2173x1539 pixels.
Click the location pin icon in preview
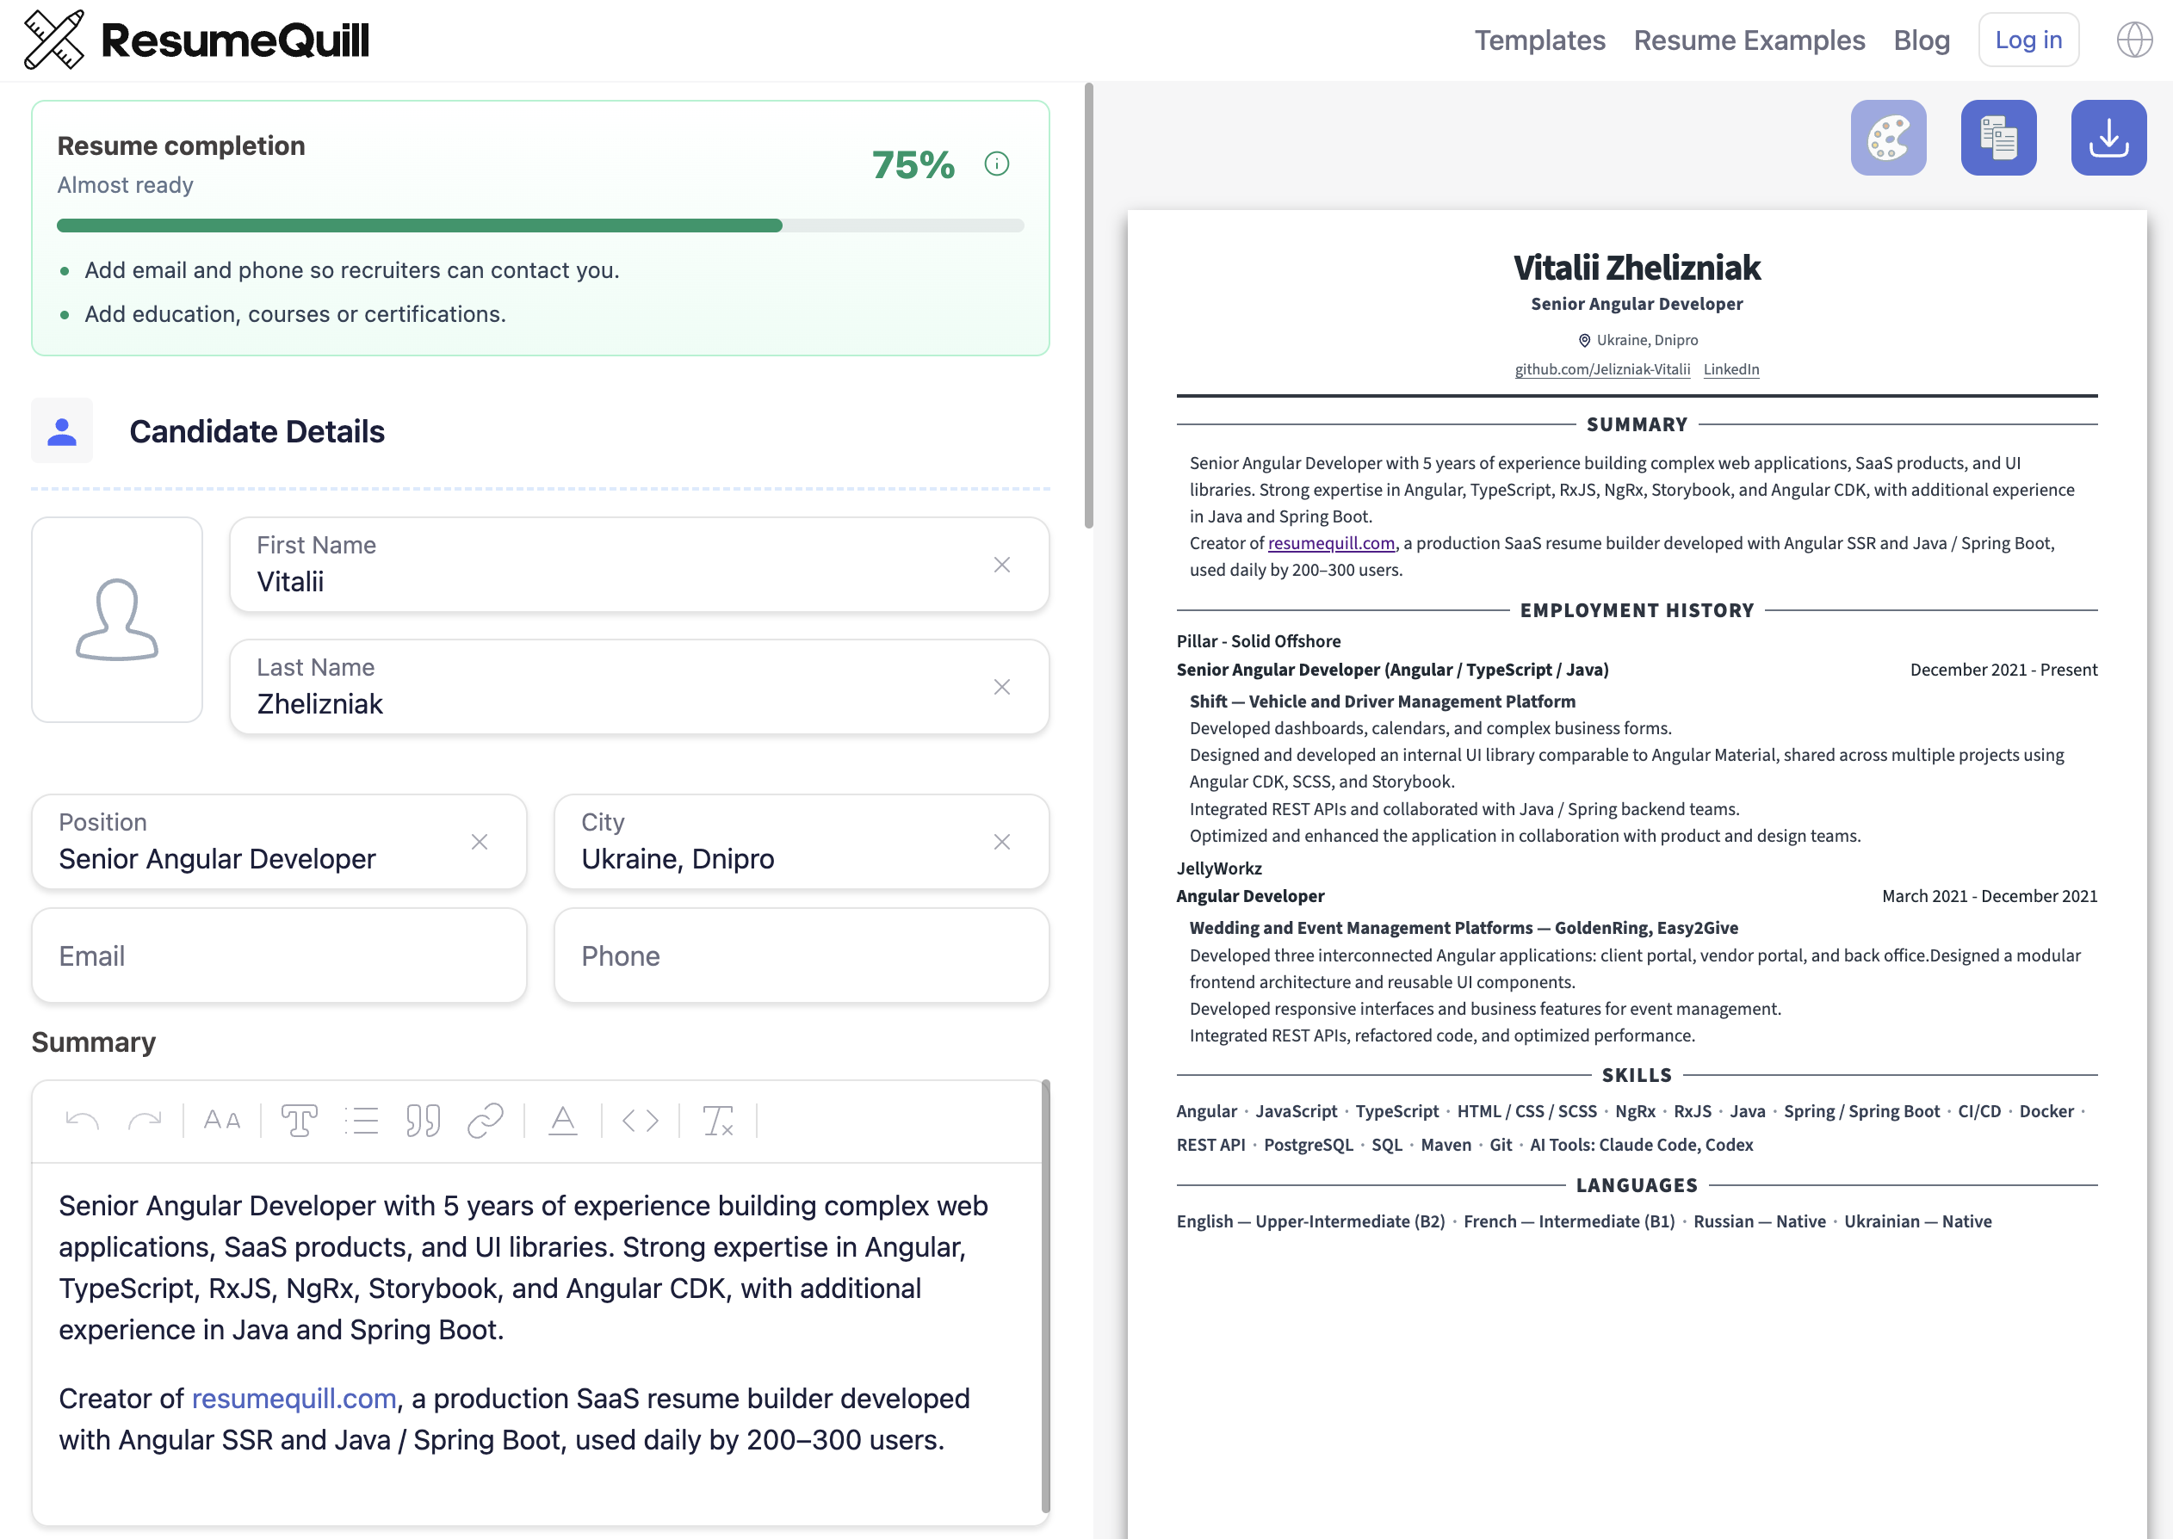click(1583, 340)
